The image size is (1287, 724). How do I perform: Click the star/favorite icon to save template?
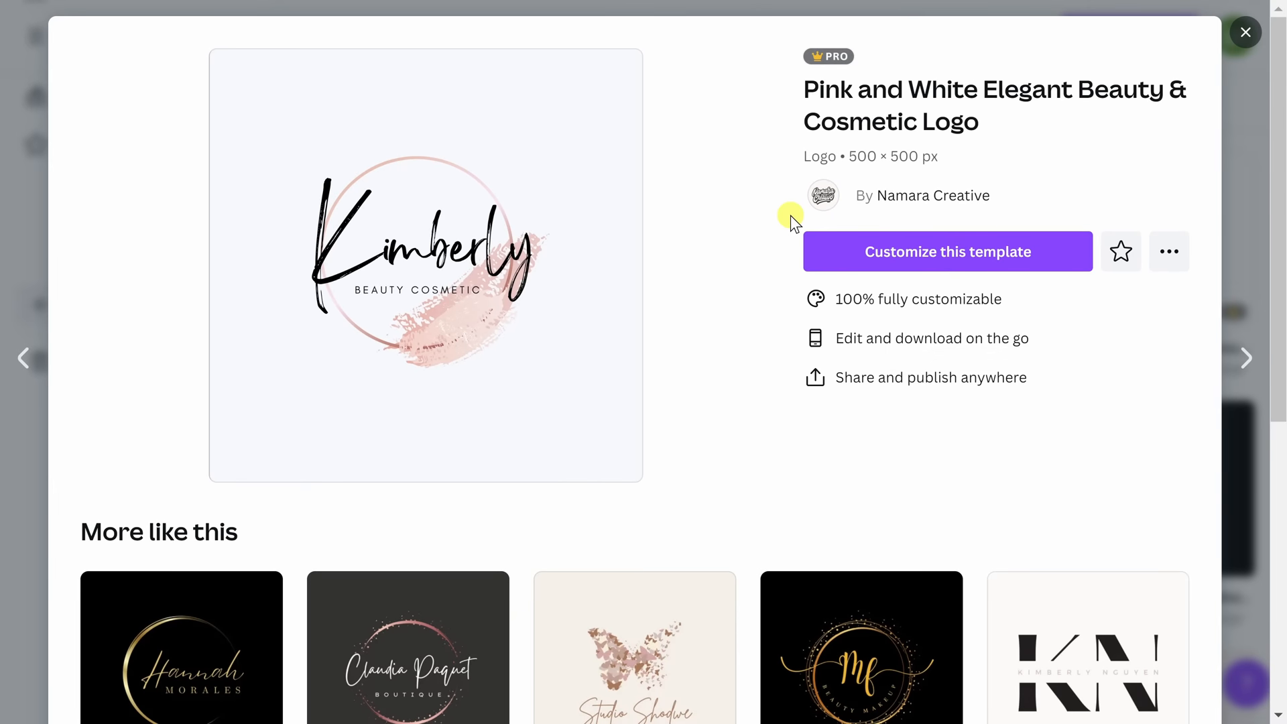(x=1121, y=251)
